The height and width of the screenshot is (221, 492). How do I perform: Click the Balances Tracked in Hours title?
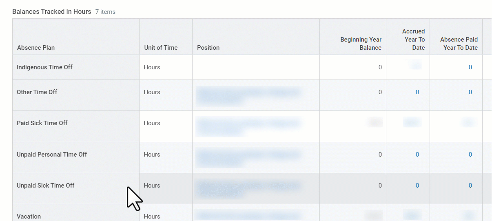pyautogui.click(x=51, y=11)
